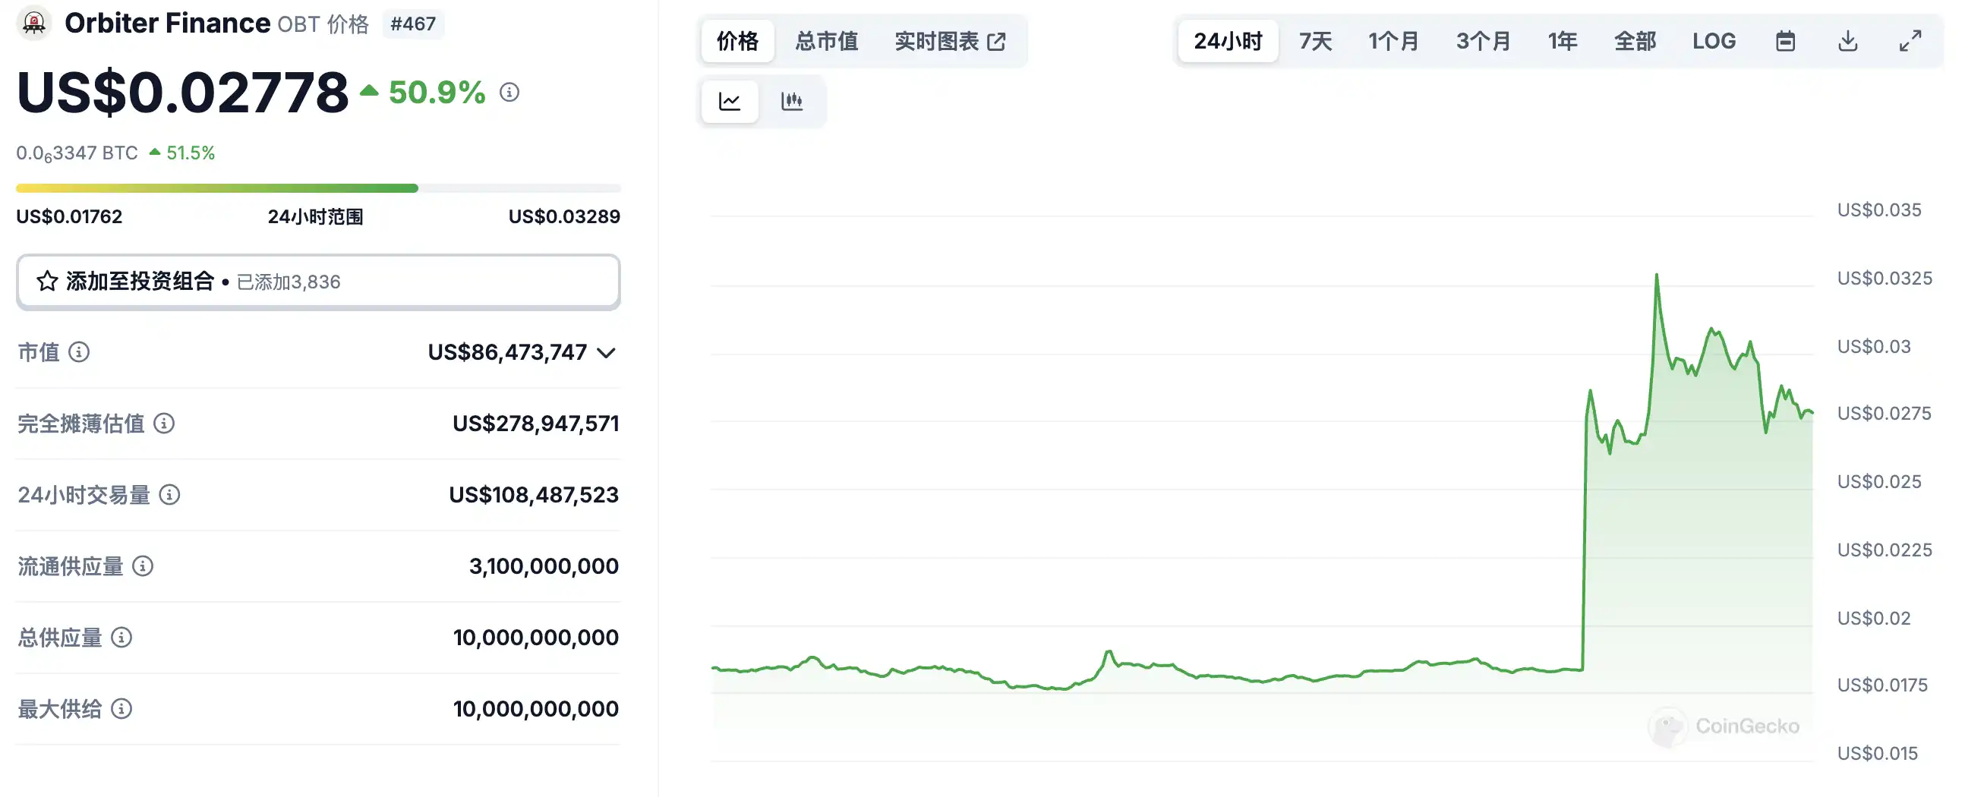The height and width of the screenshot is (797, 1965).
Task: Expand the chart to fullscreen
Action: [1910, 41]
